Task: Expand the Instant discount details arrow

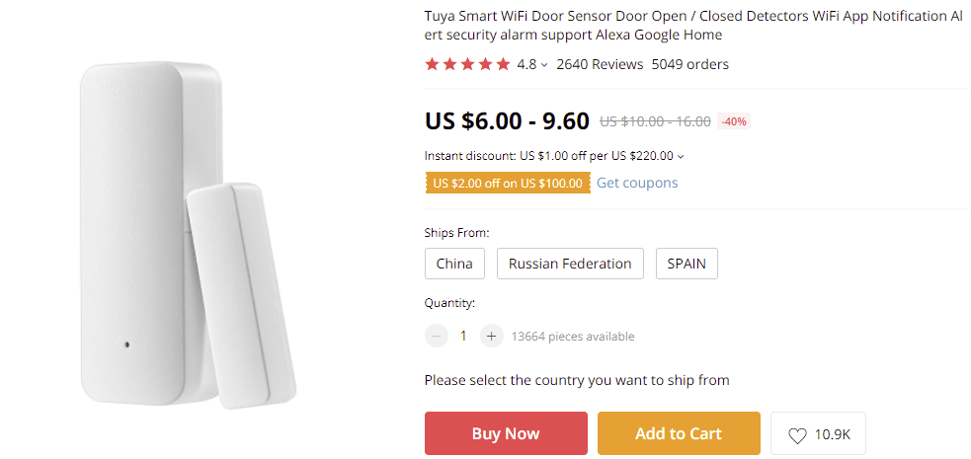Action: tap(681, 156)
